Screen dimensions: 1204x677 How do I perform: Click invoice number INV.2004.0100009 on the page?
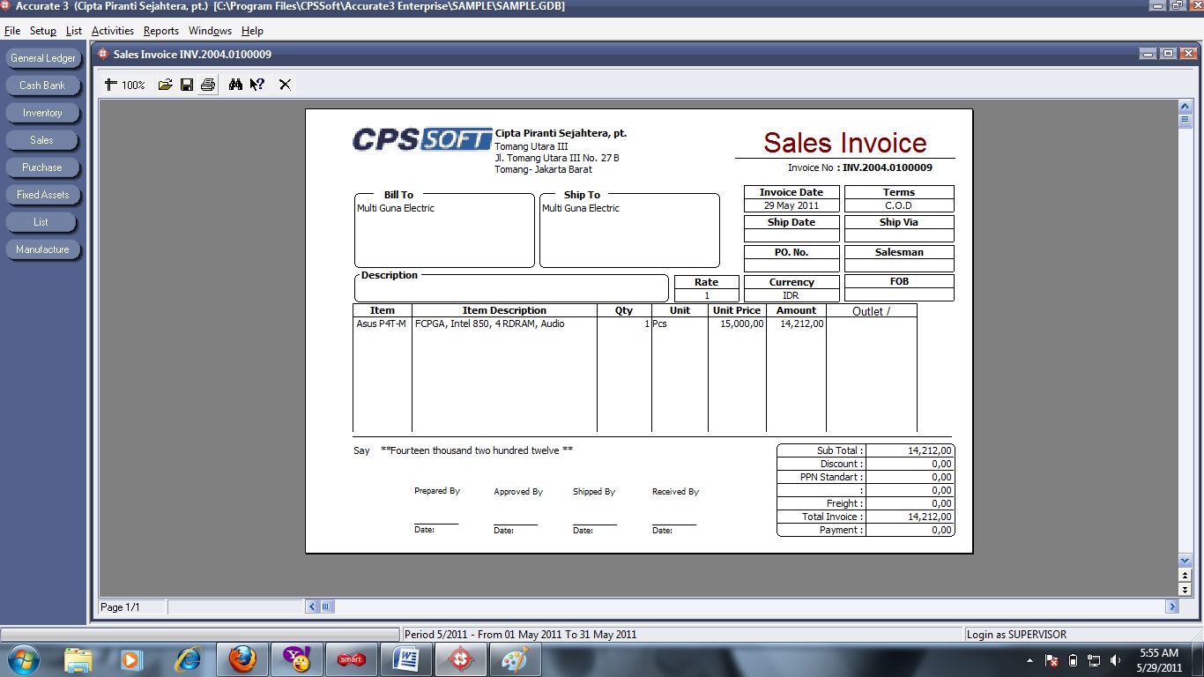[x=888, y=167]
